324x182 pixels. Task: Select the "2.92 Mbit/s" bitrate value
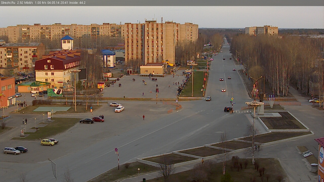tap(25, 3)
